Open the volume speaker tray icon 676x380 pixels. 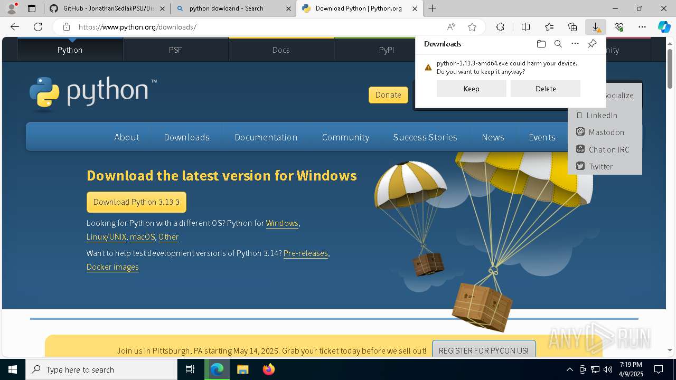(608, 369)
